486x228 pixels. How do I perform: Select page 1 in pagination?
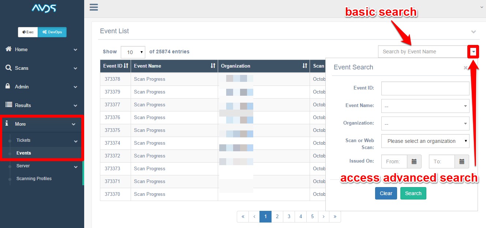click(x=265, y=216)
